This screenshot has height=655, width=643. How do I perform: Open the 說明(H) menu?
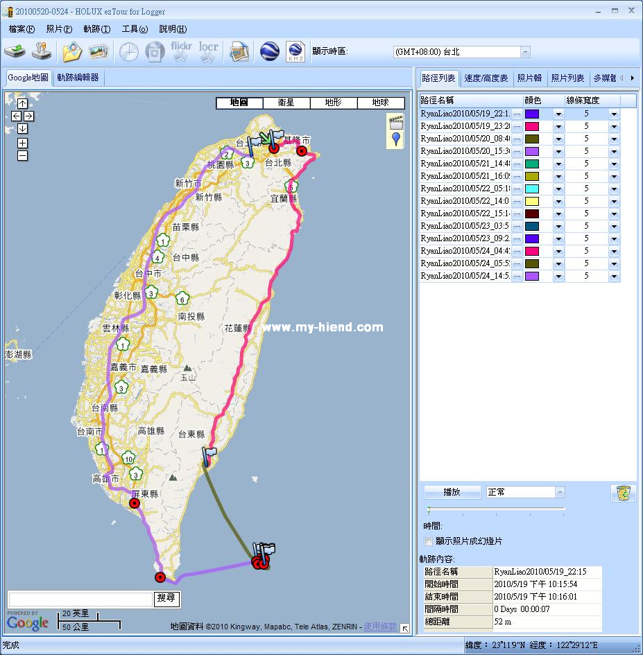tap(173, 29)
